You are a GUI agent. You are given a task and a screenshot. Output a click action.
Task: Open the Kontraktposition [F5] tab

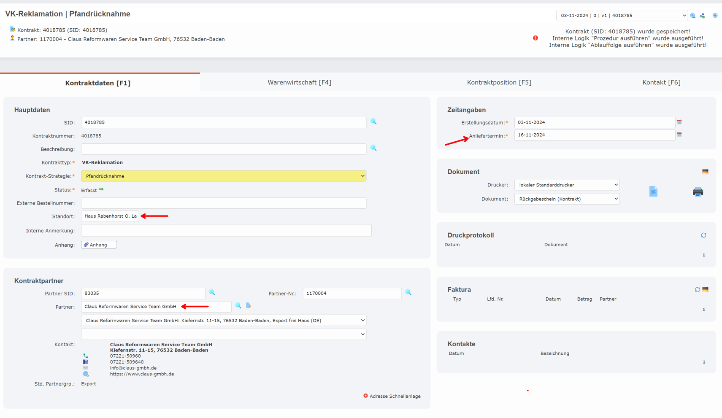499,82
